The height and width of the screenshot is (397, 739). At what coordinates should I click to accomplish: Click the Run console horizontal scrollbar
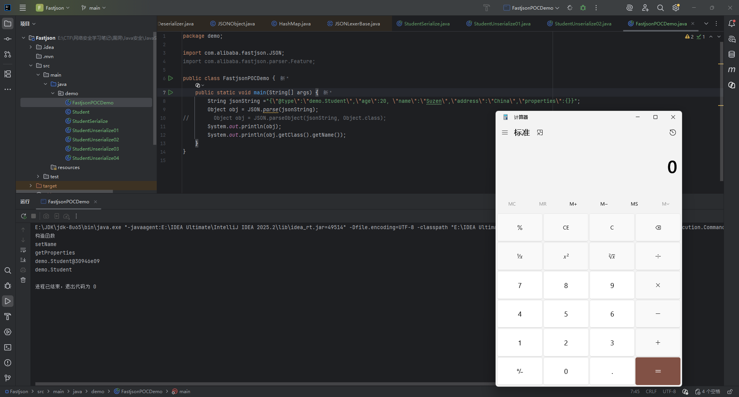265,384
